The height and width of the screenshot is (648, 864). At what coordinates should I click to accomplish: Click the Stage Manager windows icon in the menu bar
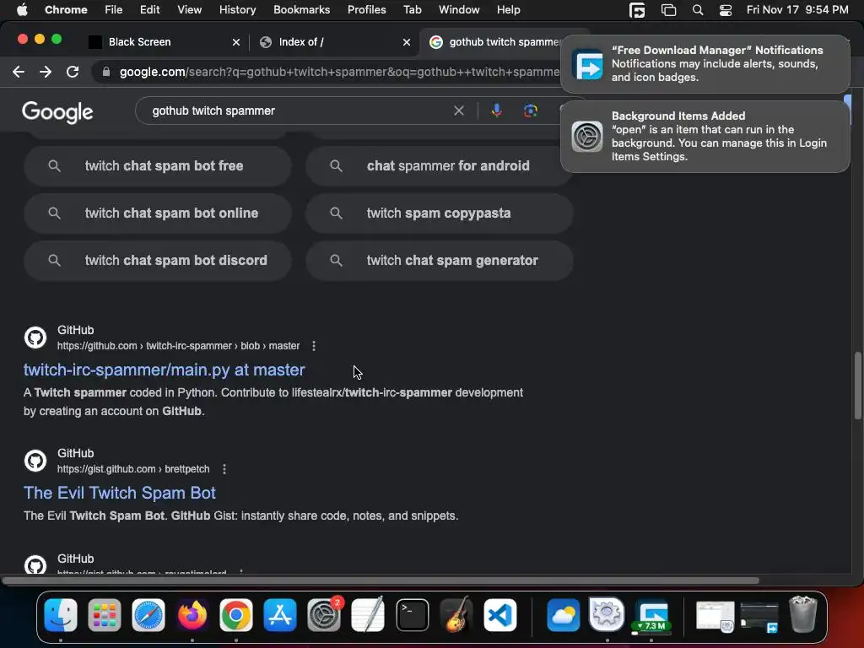click(x=668, y=10)
